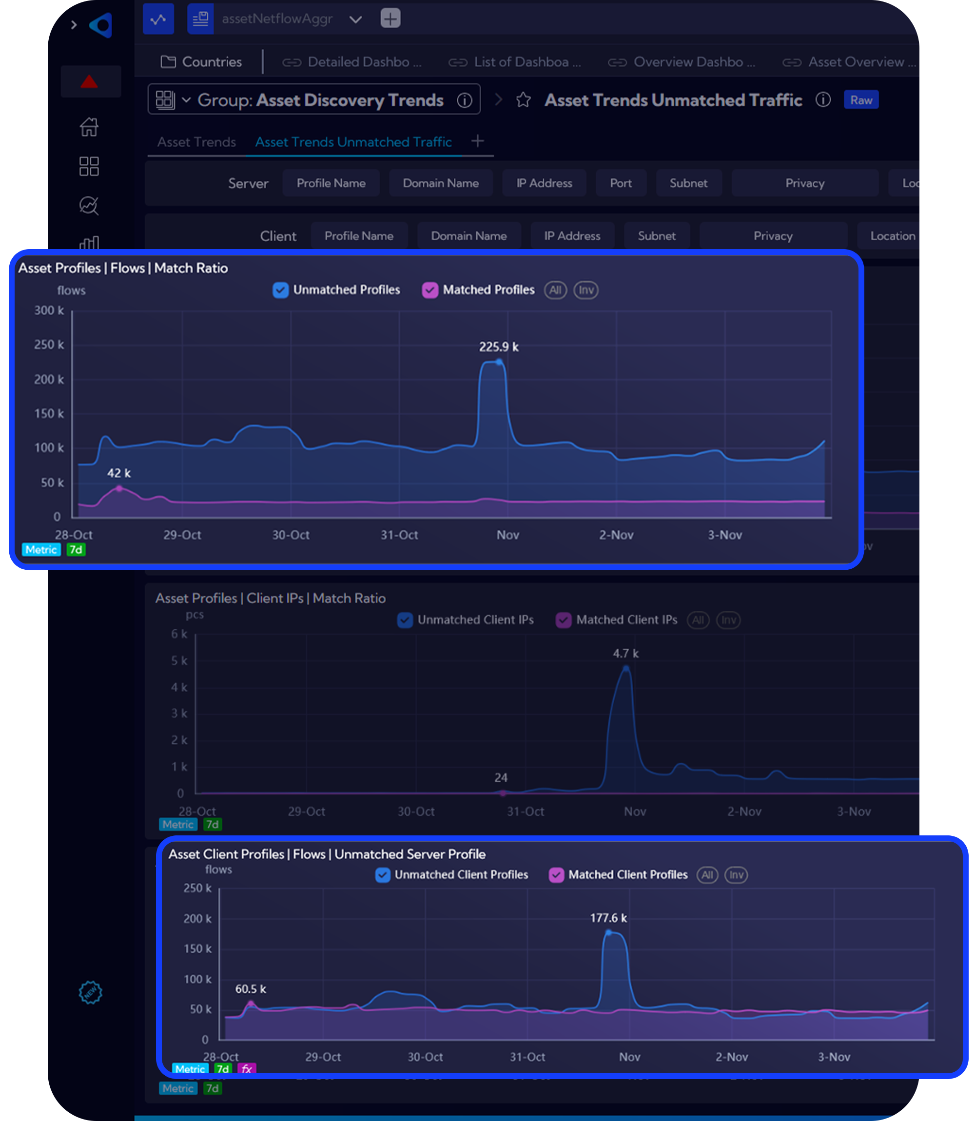
Task: Click the NEW badge icon in sidebar
Action: tap(90, 993)
